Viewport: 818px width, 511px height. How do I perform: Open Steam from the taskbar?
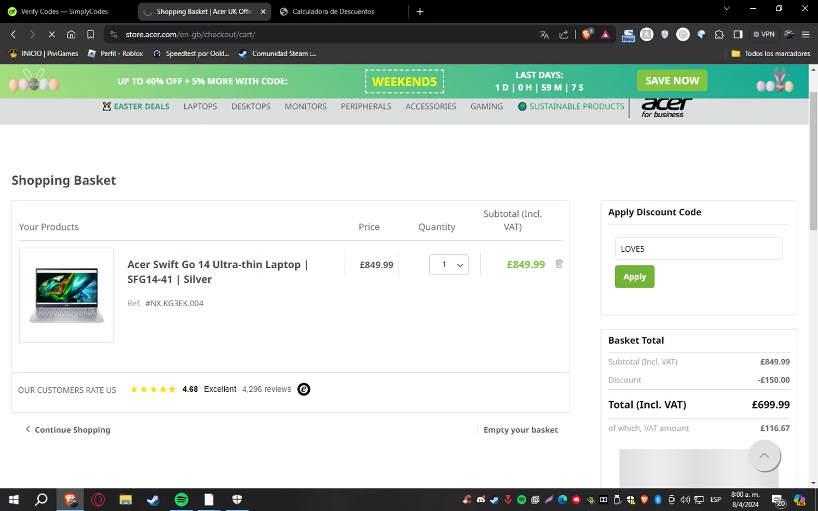[153, 500]
